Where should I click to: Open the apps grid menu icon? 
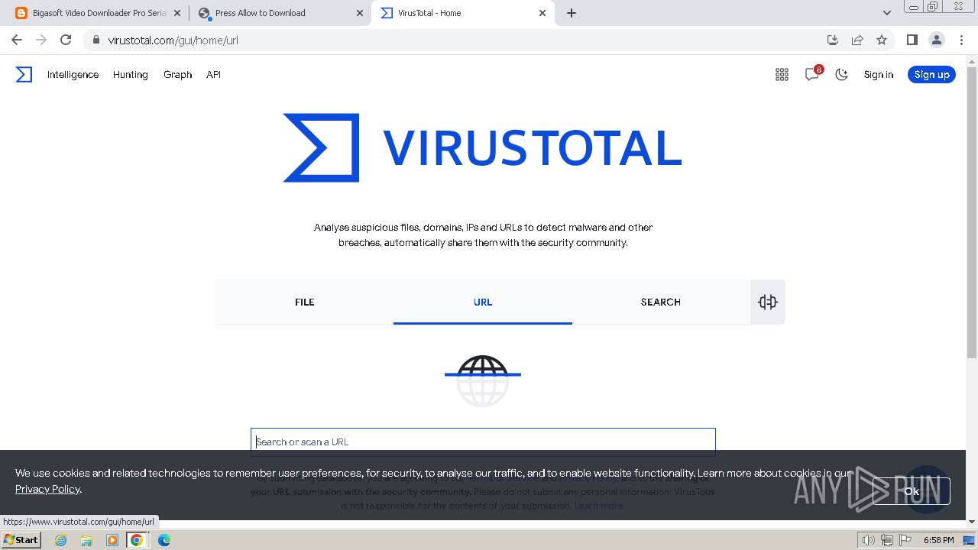pyautogui.click(x=782, y=74)
